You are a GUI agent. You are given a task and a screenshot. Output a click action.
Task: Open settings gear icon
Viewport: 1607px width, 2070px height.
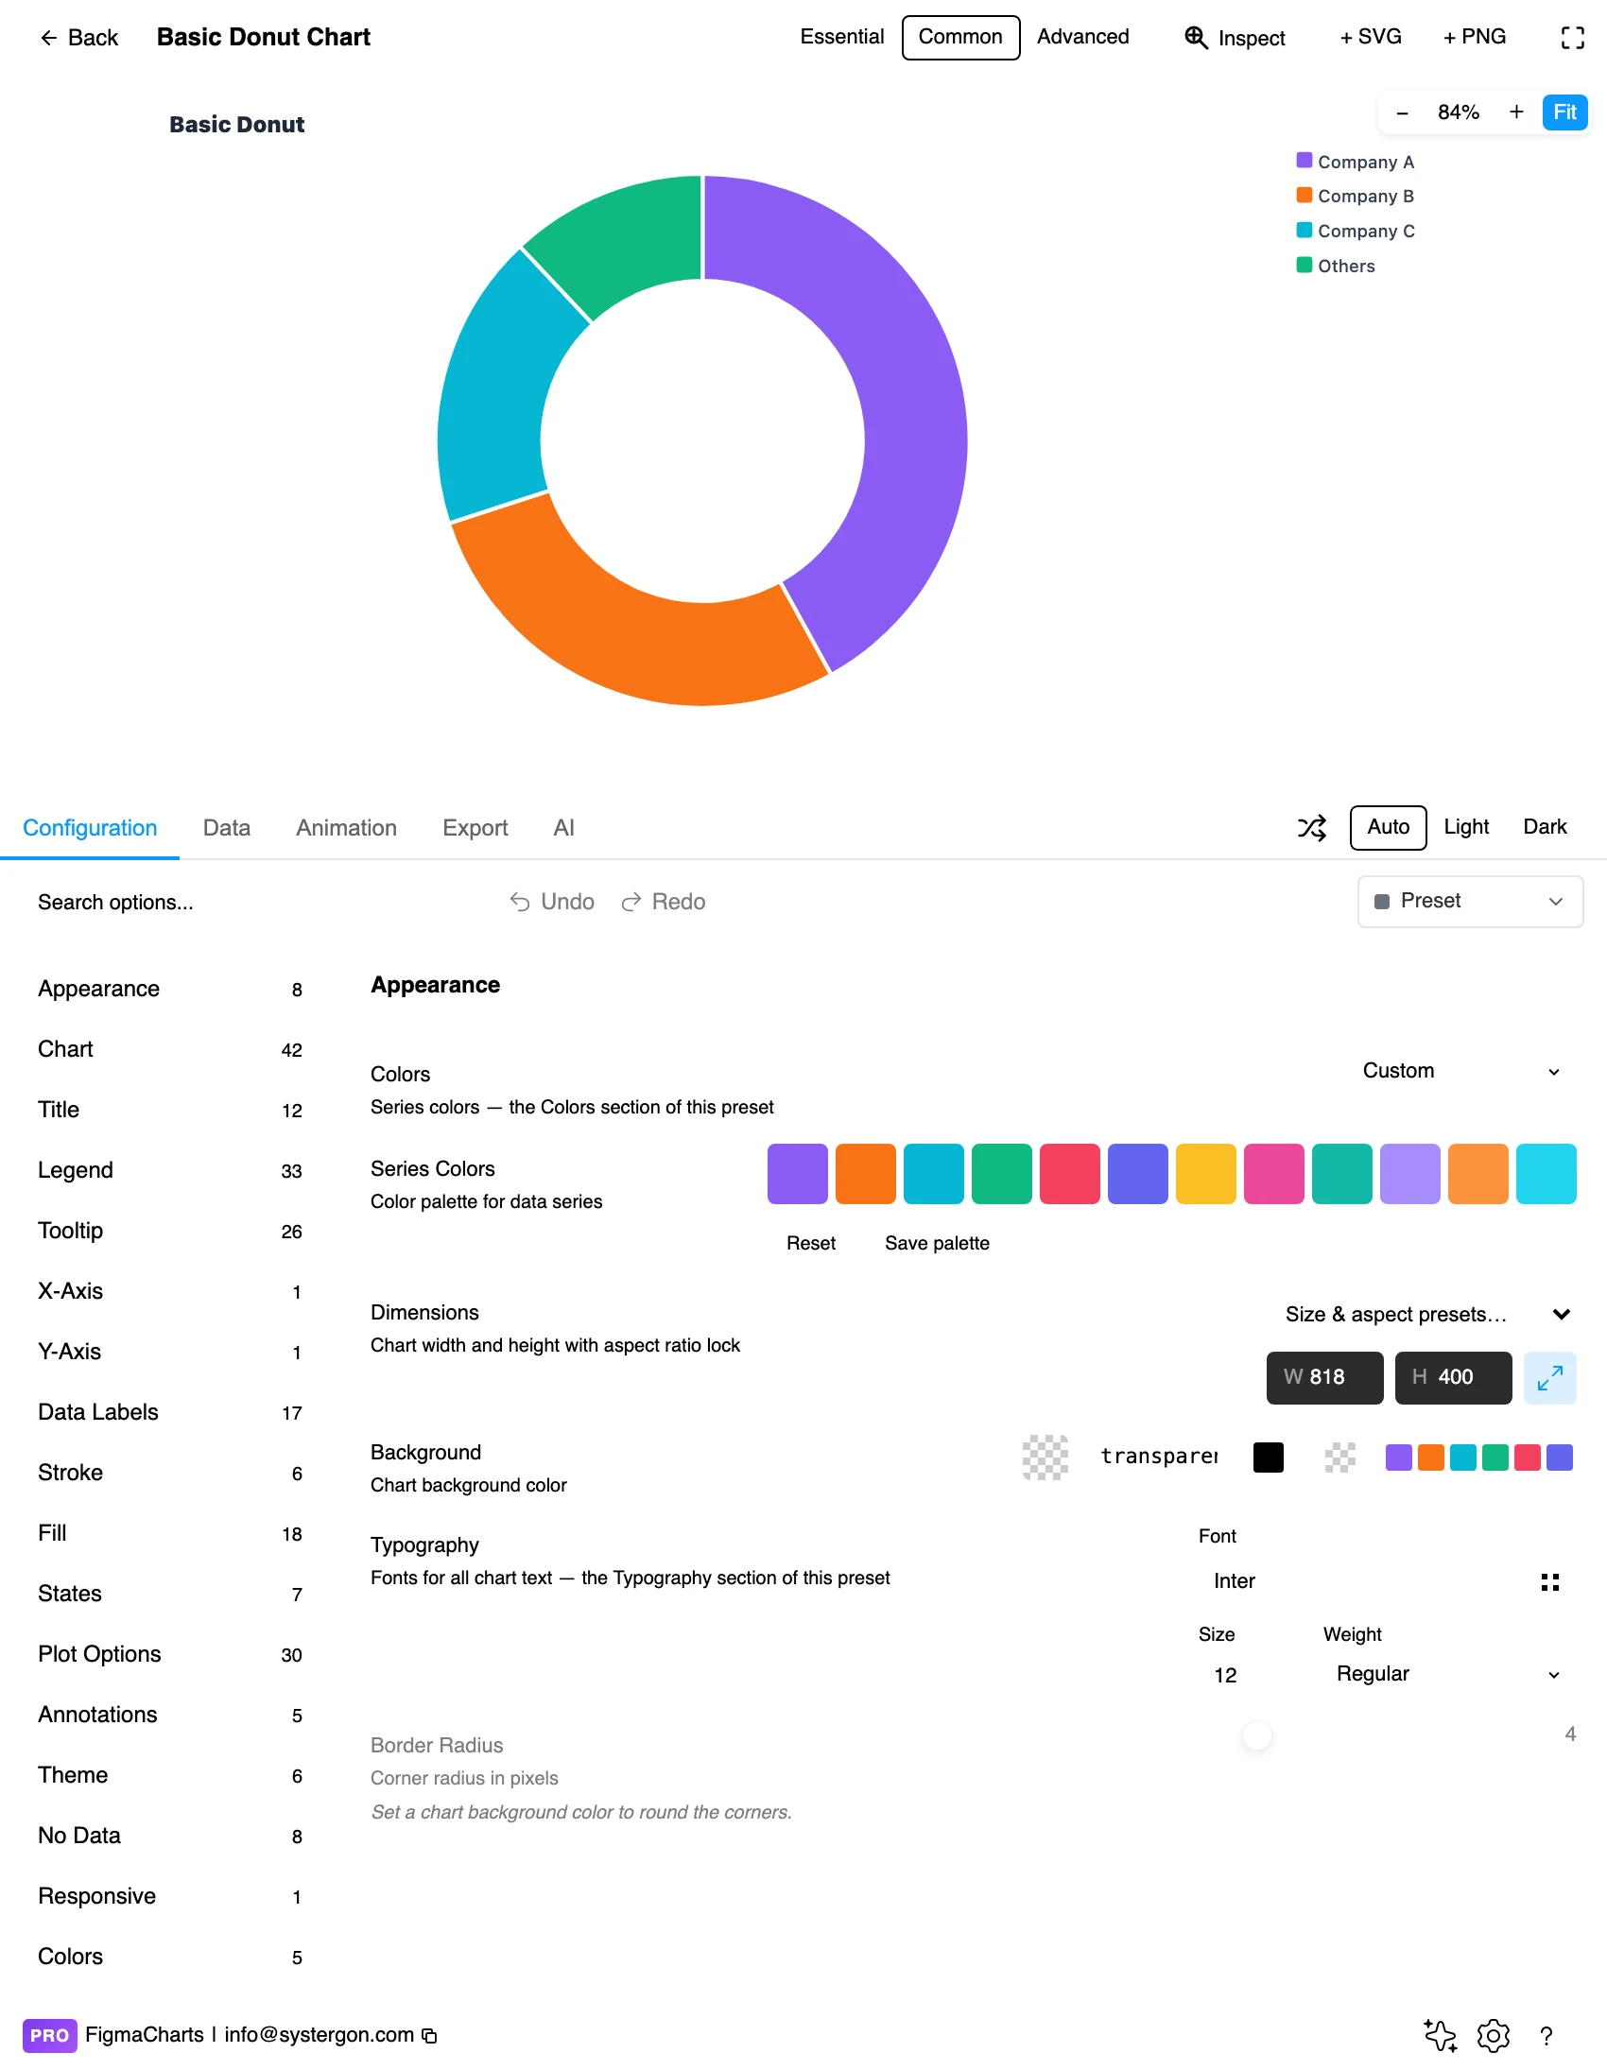pyautogui.click(x=1494, y=2035)
